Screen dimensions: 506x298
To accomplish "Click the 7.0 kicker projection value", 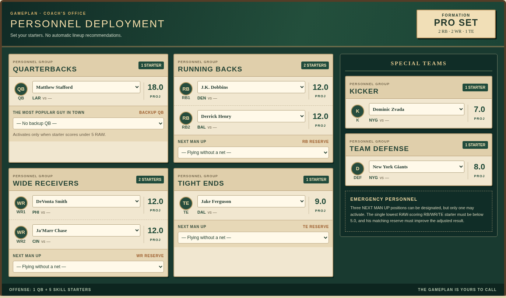I will tap(479, 109).
